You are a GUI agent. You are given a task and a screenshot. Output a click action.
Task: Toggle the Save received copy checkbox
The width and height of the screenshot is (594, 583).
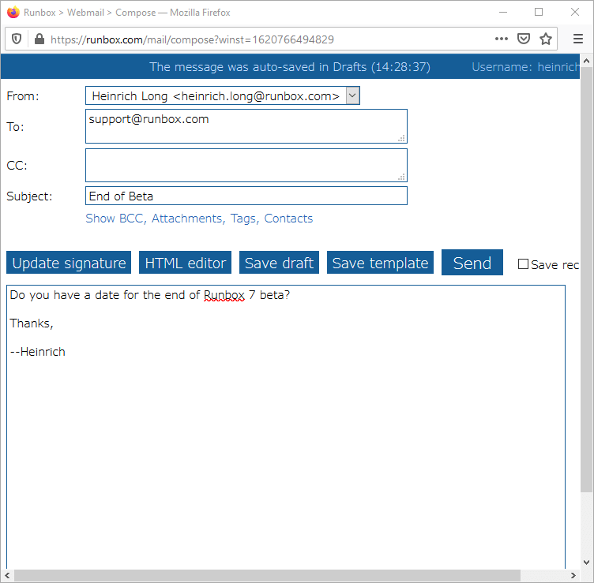[x=523, y=263]
